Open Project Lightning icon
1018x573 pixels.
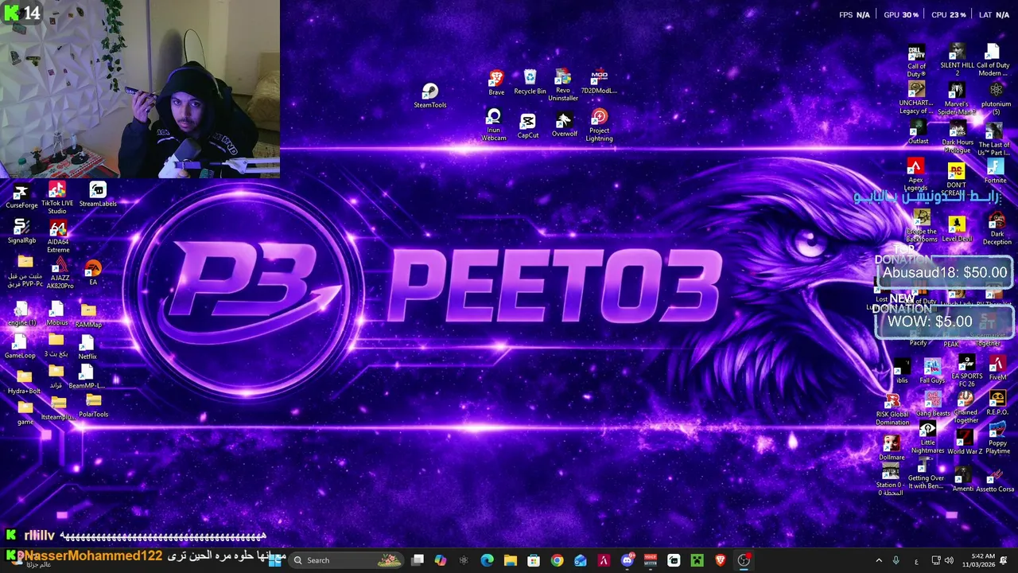point(599,126)
